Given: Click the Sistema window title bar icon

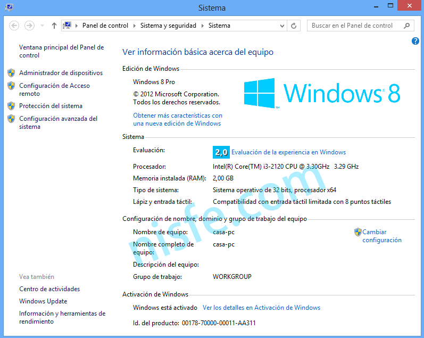Looking at the screenshot, I should coord(9,7).
